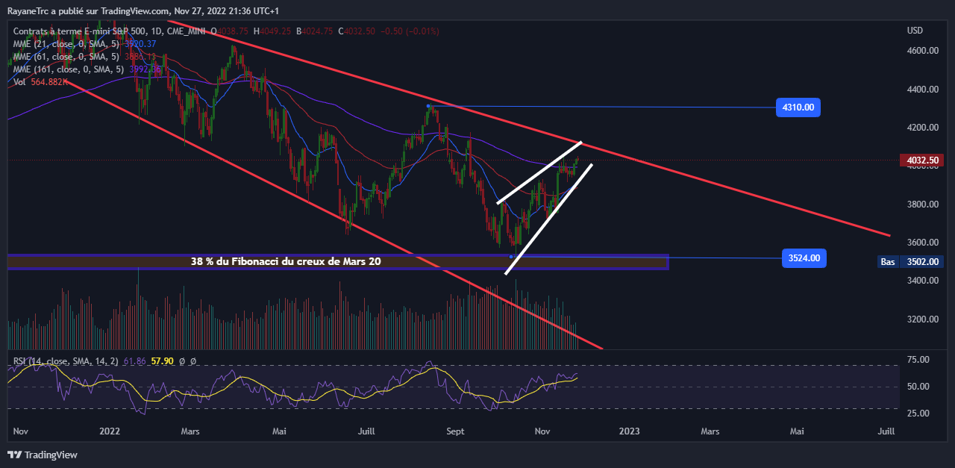Click the RSI scale value 25.00

click(918, 413)
